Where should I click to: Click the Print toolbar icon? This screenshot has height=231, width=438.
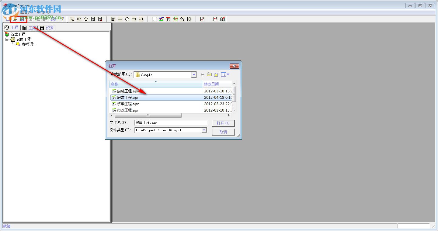(53, 19)
